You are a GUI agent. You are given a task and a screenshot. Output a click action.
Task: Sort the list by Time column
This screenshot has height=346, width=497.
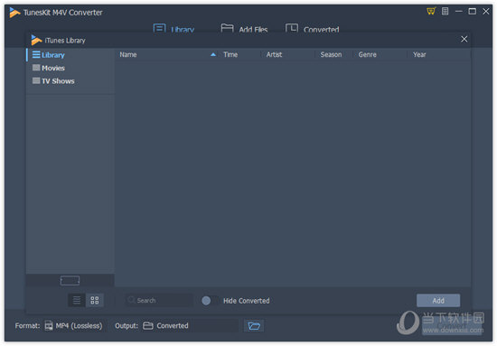click(230, 54)
